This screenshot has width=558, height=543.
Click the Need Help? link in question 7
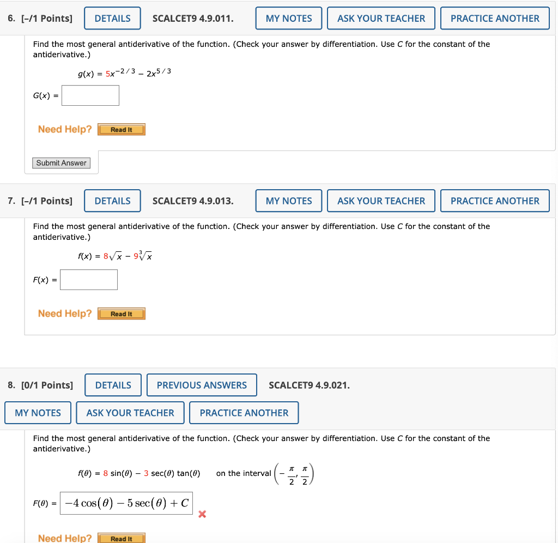[64, 313]
